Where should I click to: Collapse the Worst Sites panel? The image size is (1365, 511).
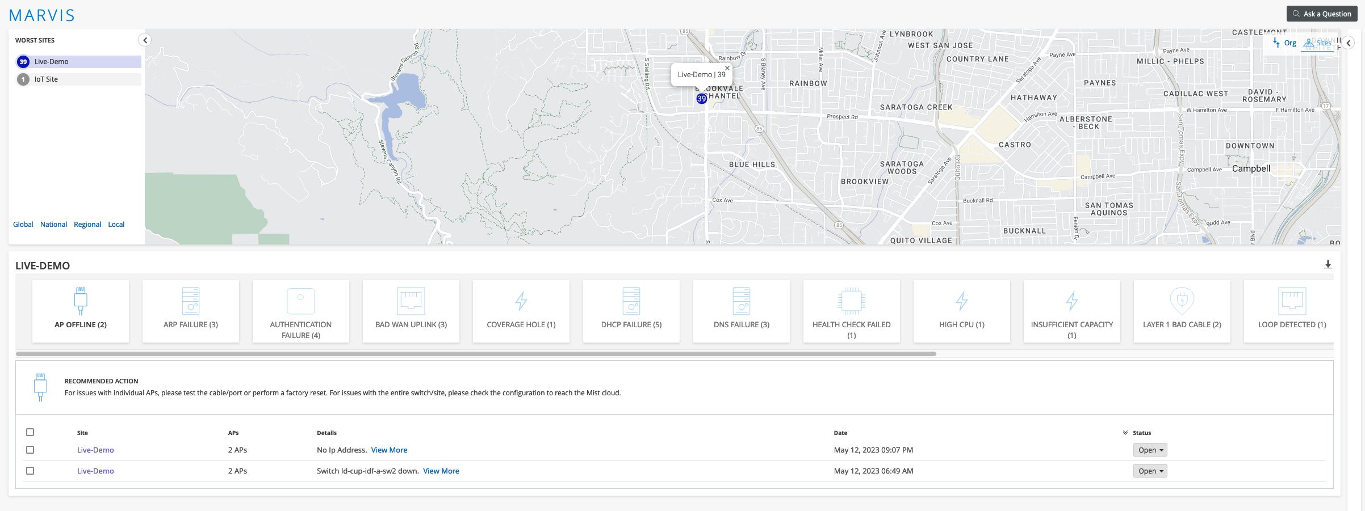(145, 40)
